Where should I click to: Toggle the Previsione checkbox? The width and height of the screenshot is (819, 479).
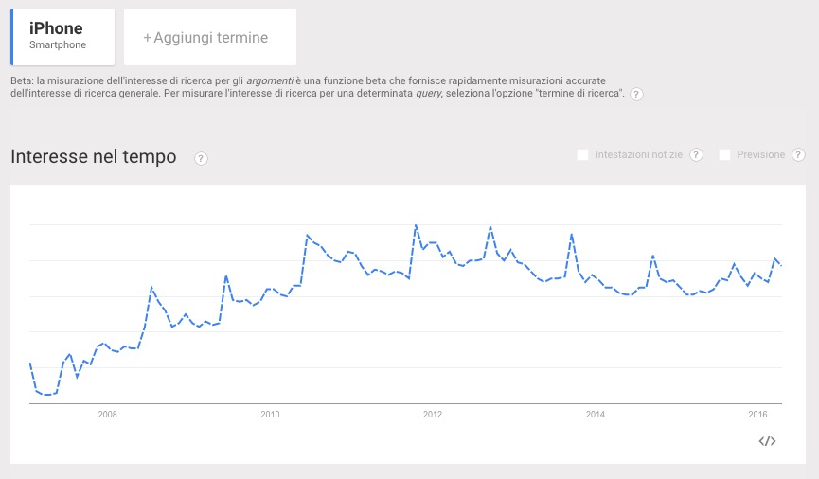click(725, 155)
